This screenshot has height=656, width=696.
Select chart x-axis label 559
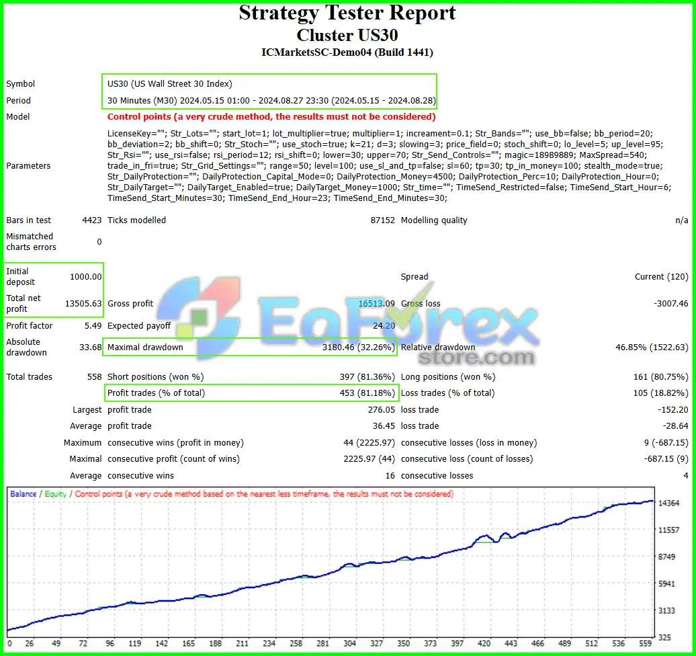646,643
